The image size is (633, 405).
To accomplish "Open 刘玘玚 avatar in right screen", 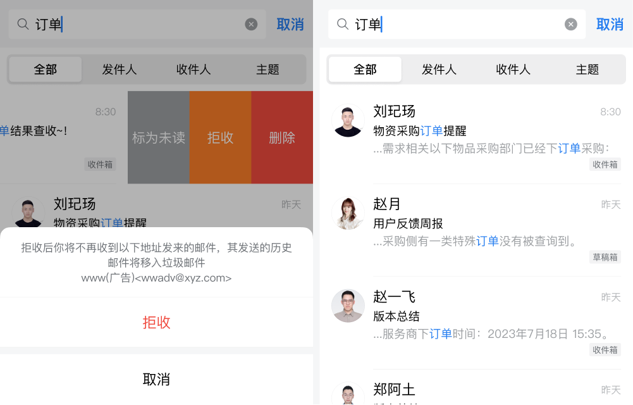I will click(348, 120).
